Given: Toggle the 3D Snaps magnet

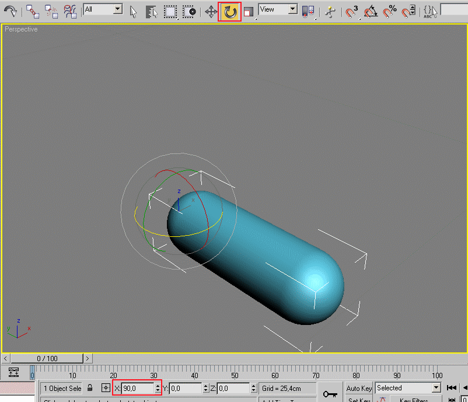Looking at the screenshot, I should click(x=352, y=12).
